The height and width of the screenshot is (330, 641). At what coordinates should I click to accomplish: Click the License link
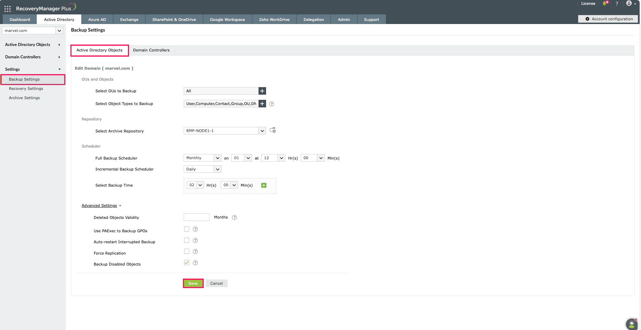click(588, 3)
